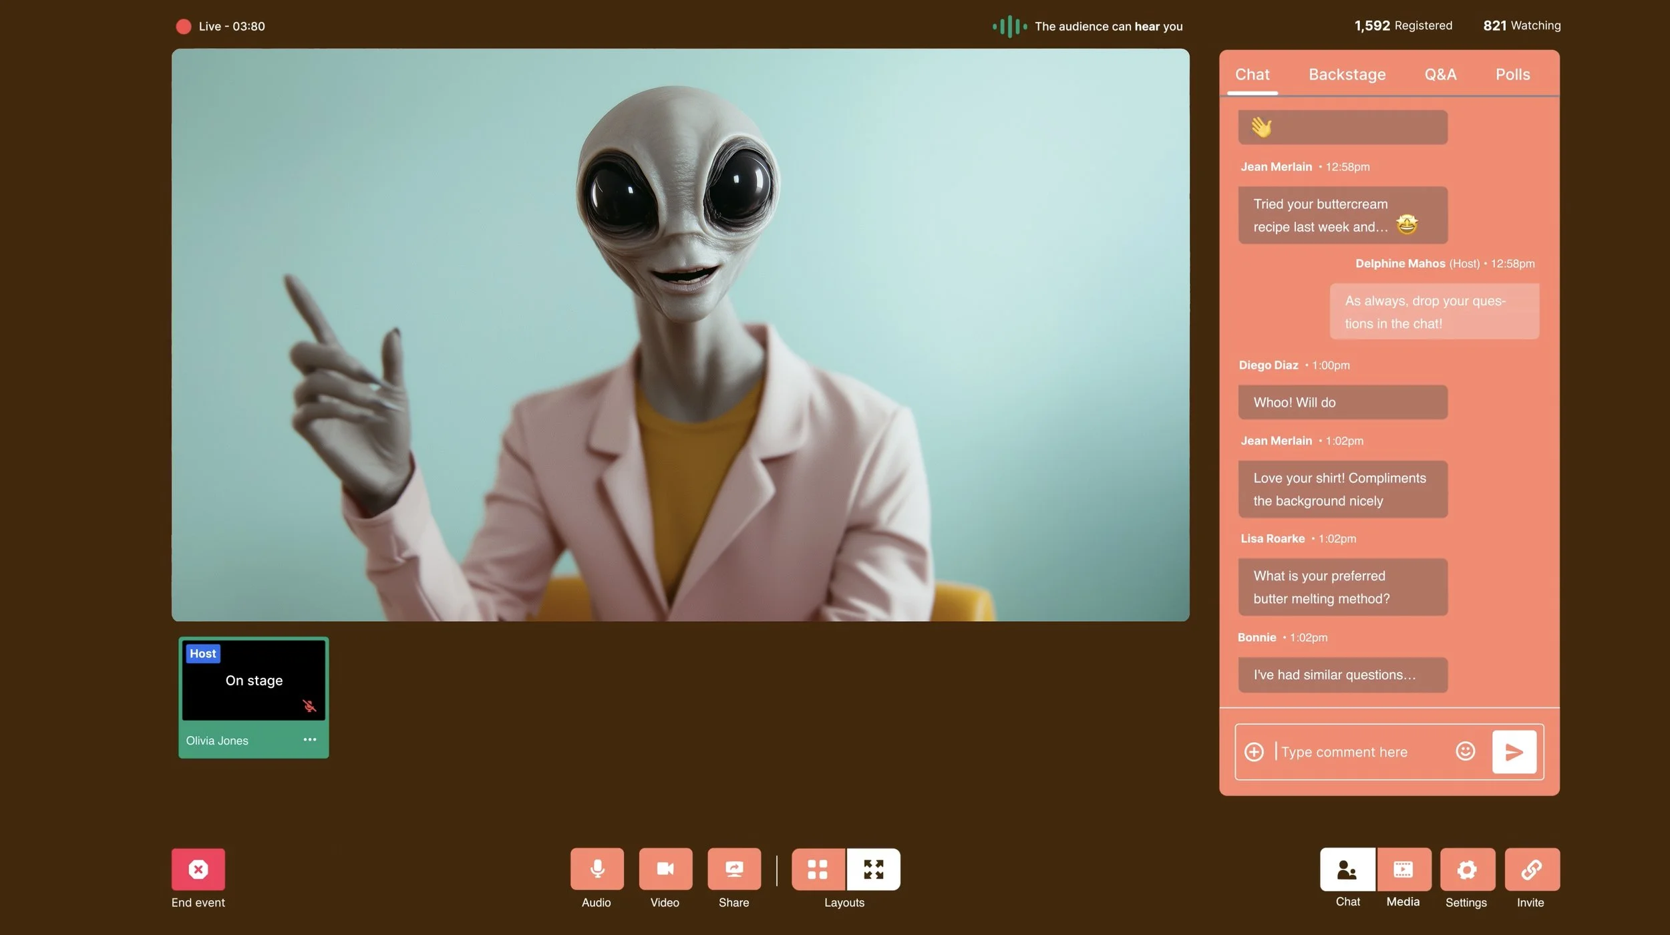This screenshot has width=1670, height=935.
Task: Open Olivia Jones three-dot options menu
Action: 309,739
